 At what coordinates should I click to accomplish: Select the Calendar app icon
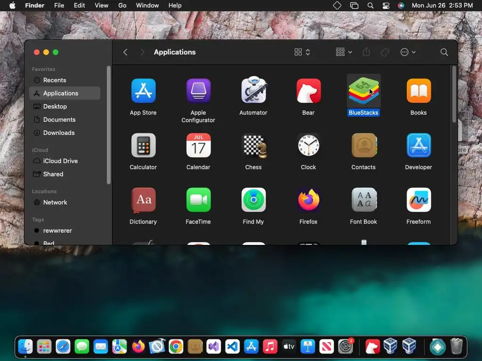(x=198, y=145)
